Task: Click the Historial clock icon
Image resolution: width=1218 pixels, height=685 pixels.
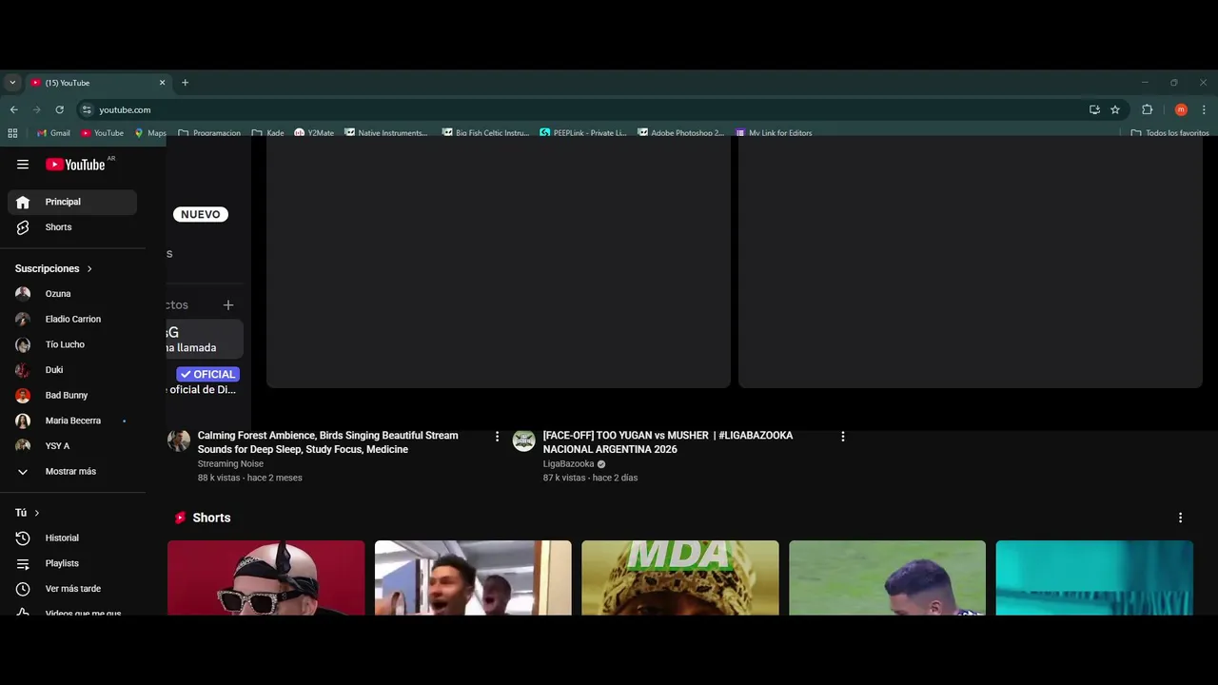Action: tap(23, 538)
